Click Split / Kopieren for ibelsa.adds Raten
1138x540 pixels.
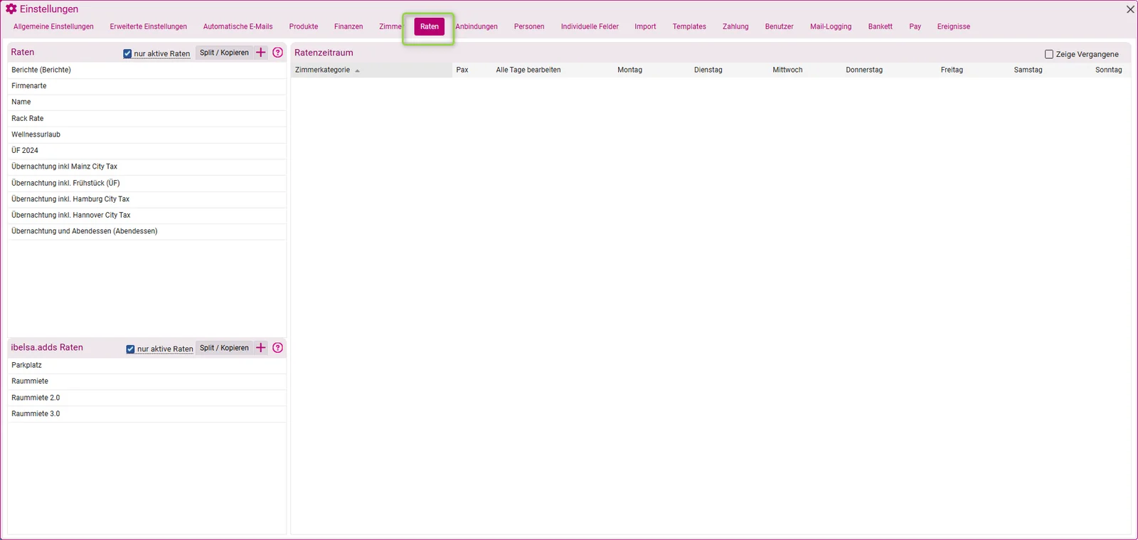(x=224, y=348)
